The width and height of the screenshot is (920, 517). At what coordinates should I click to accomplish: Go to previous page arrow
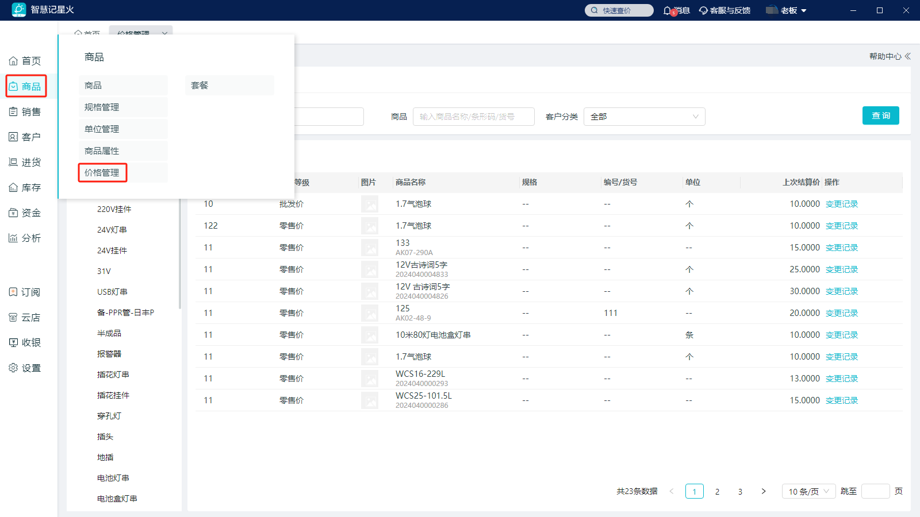pyautogui.click(x=672, y=491)
